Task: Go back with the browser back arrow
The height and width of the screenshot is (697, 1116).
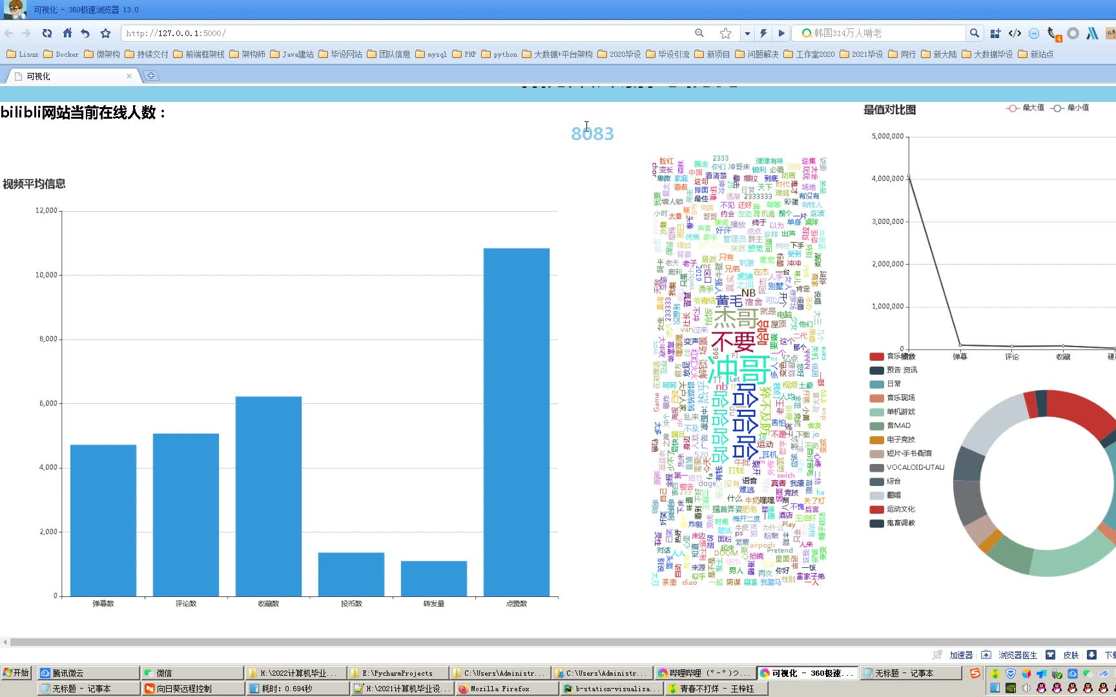Action: (9, 33)
